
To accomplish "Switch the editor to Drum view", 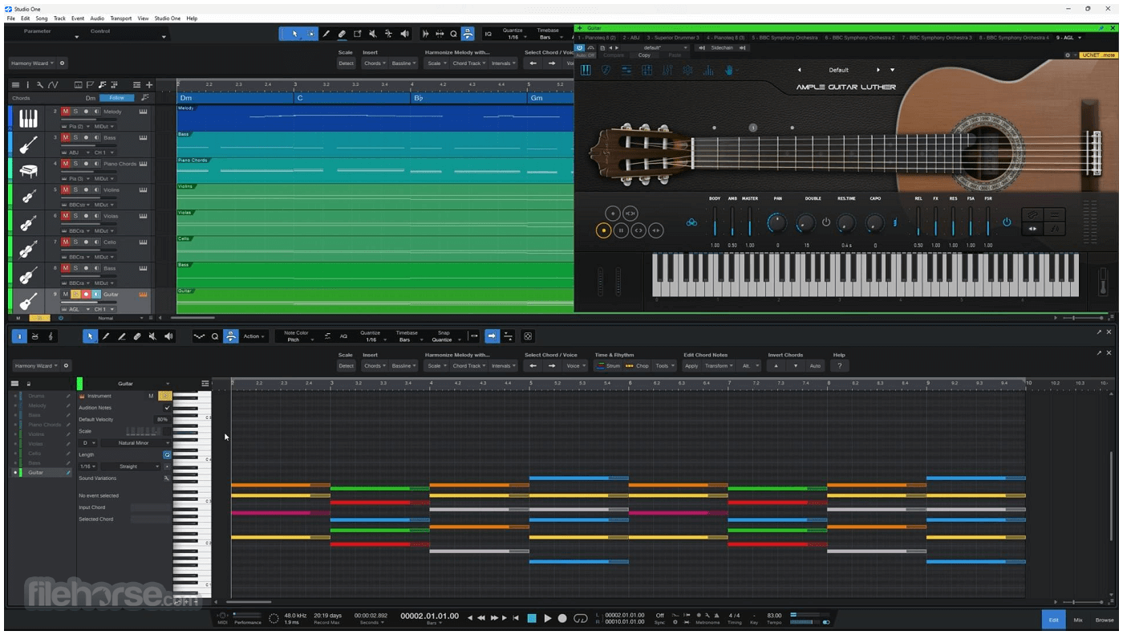I will coord(35,336).
